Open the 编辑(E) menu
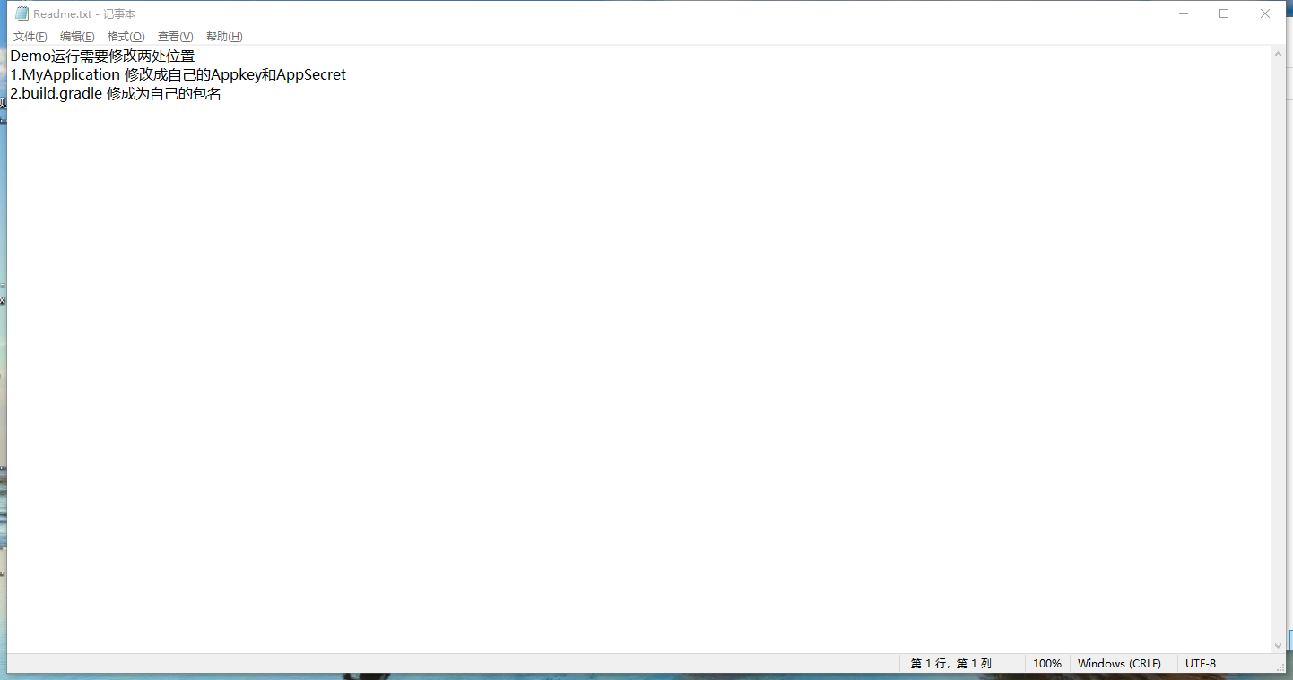Image resolution: width=1293 pixels, height=680 pixels. point(77,37)
